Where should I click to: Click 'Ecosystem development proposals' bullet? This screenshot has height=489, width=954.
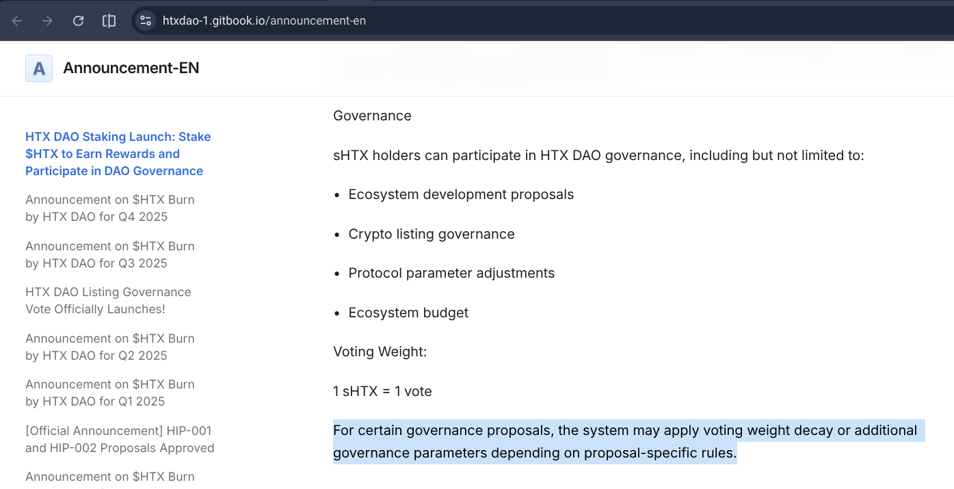pos(461,194)
